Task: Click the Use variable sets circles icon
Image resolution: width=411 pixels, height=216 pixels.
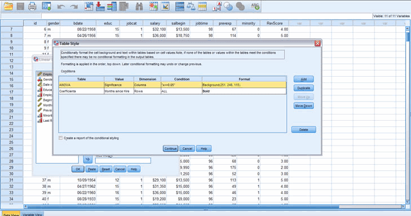Action: click(x=228, y=6)
